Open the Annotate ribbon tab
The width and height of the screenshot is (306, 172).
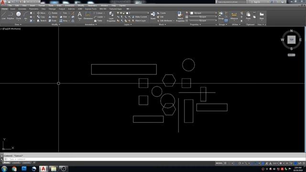(x=22, y=9)
